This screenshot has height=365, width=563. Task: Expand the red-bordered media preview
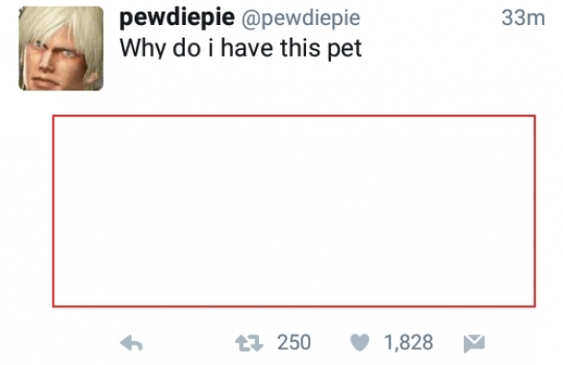294,211
